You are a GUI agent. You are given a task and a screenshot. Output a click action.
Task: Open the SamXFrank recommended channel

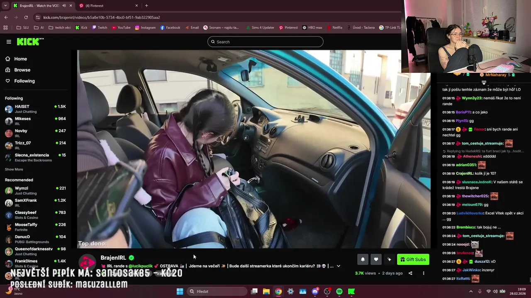pyautogui.click(x=35, y=202)
